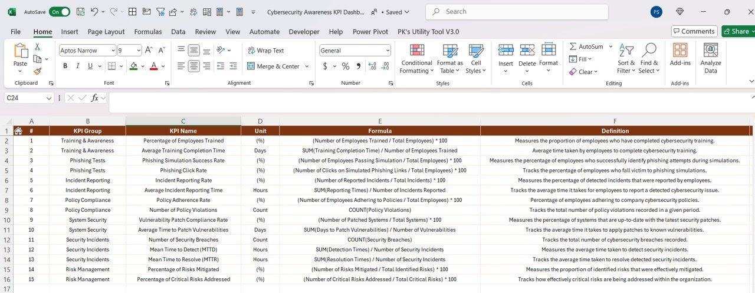Click the Cut scissors icon
The image size is (755, 293).
[37, 46]
